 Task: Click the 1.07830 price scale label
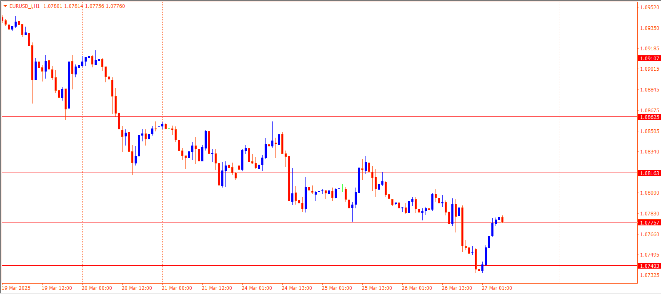tap(650, 214)
